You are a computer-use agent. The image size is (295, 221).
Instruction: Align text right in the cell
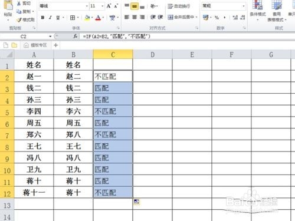(x=142, y=17)
